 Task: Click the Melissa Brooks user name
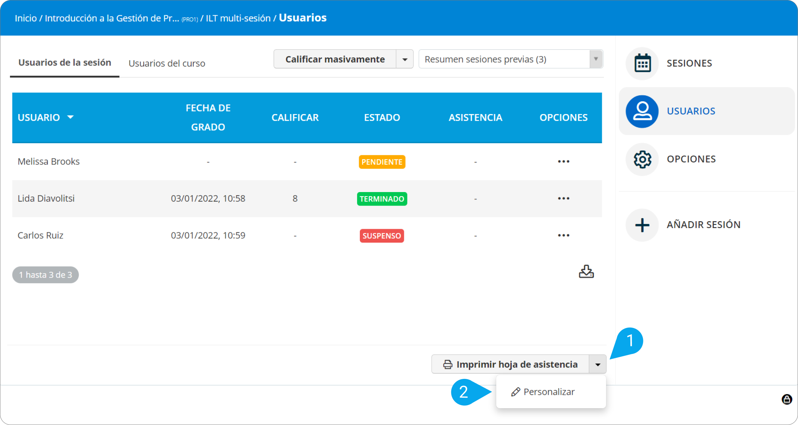49,162
